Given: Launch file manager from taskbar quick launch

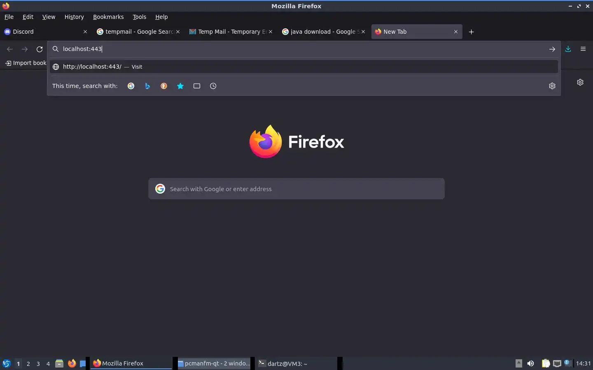Looking at the screenshot, I should (x=59, y=363).
